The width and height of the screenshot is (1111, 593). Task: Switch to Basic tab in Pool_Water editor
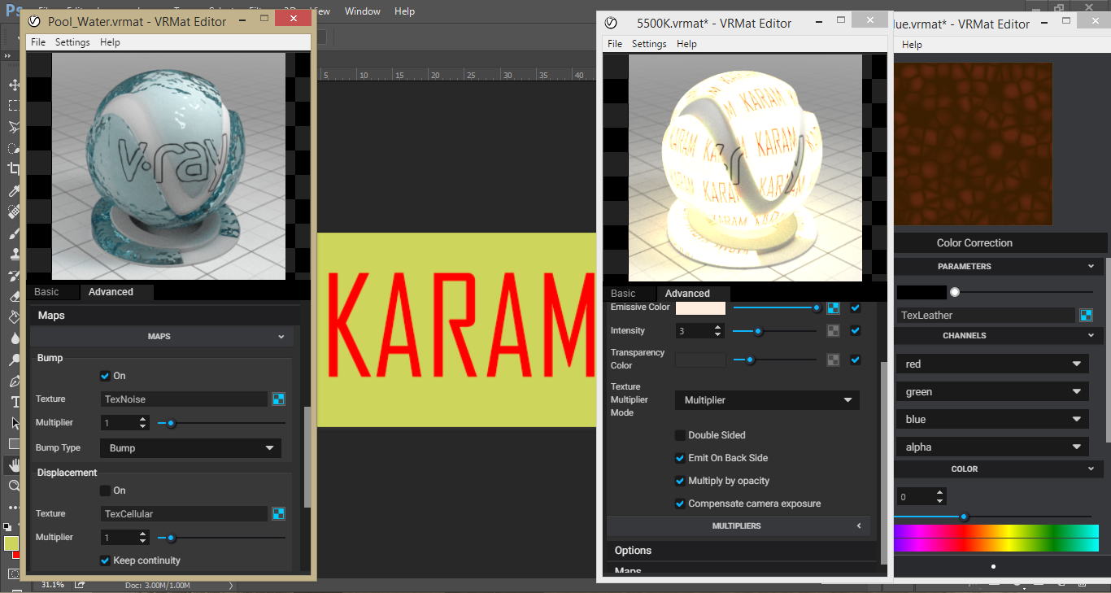pyautogui.click(x=46, y=292)
